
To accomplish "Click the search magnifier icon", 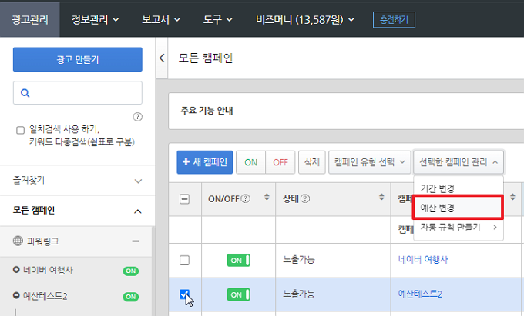I will click(x=25, y=93).
